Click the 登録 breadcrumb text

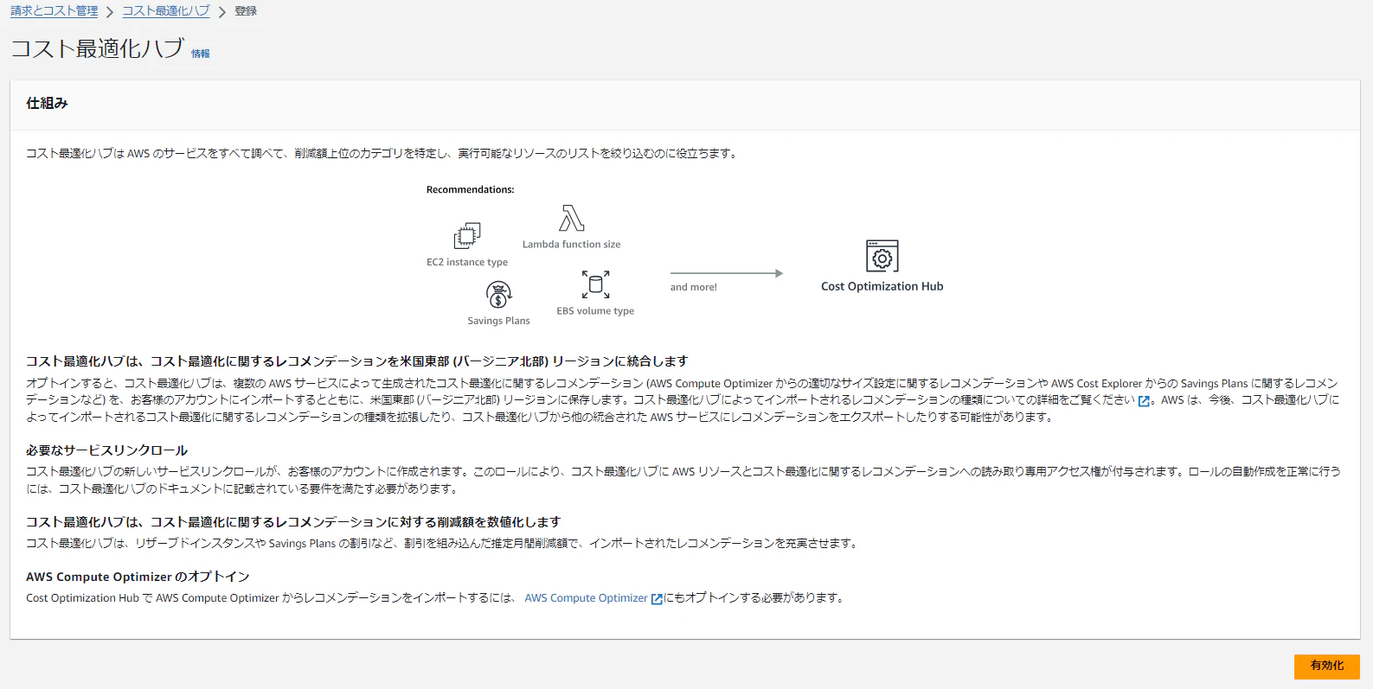tap(246, 11)
